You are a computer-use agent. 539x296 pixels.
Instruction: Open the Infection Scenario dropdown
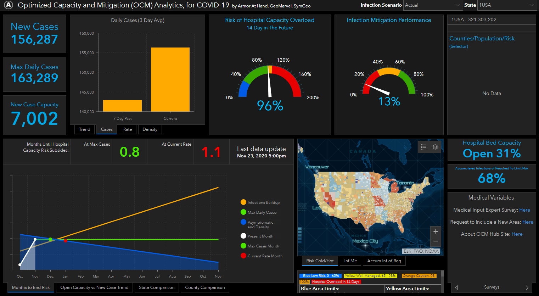432,5
